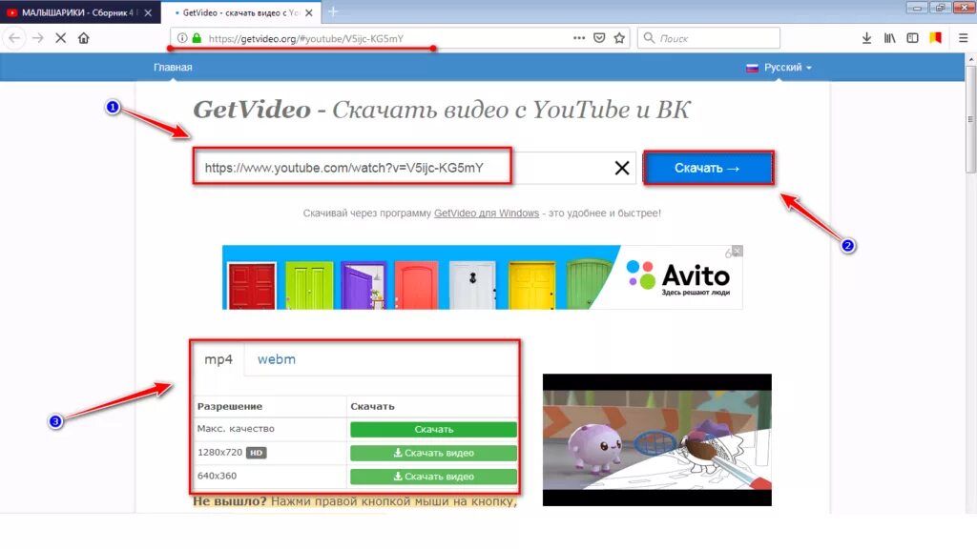Open the video preview thumbnail
Viewport: 977px width, 549px height.
click(x=656, y=439)
